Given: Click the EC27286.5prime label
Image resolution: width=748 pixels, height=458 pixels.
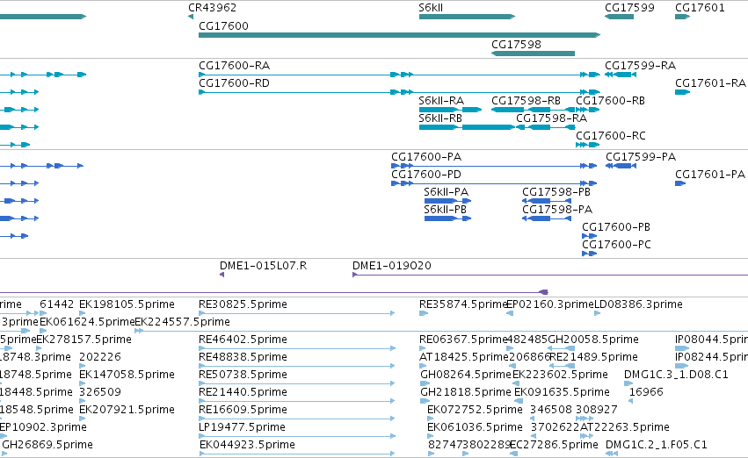Looking at the screenshot, I should coord(554,445).
